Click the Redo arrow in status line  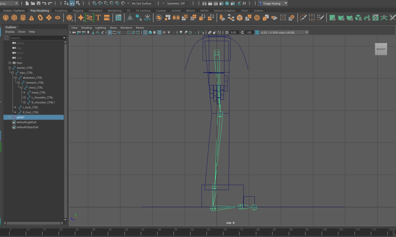(50, 3)
